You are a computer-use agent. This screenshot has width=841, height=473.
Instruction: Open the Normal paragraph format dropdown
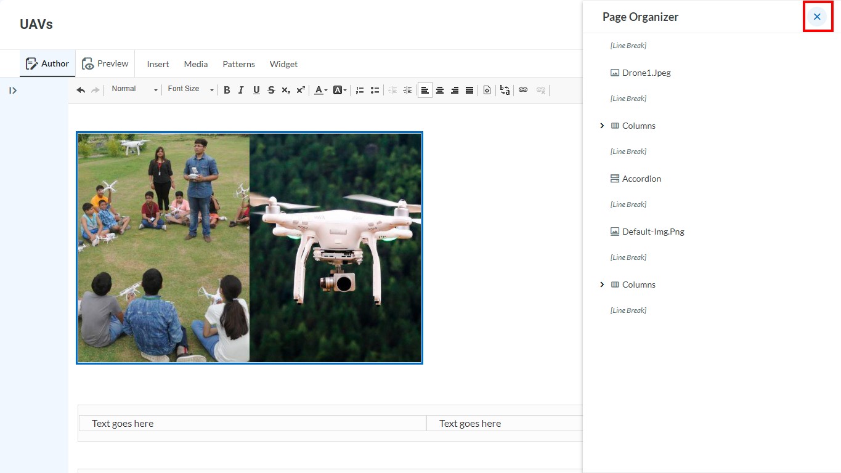click(134, 90)
